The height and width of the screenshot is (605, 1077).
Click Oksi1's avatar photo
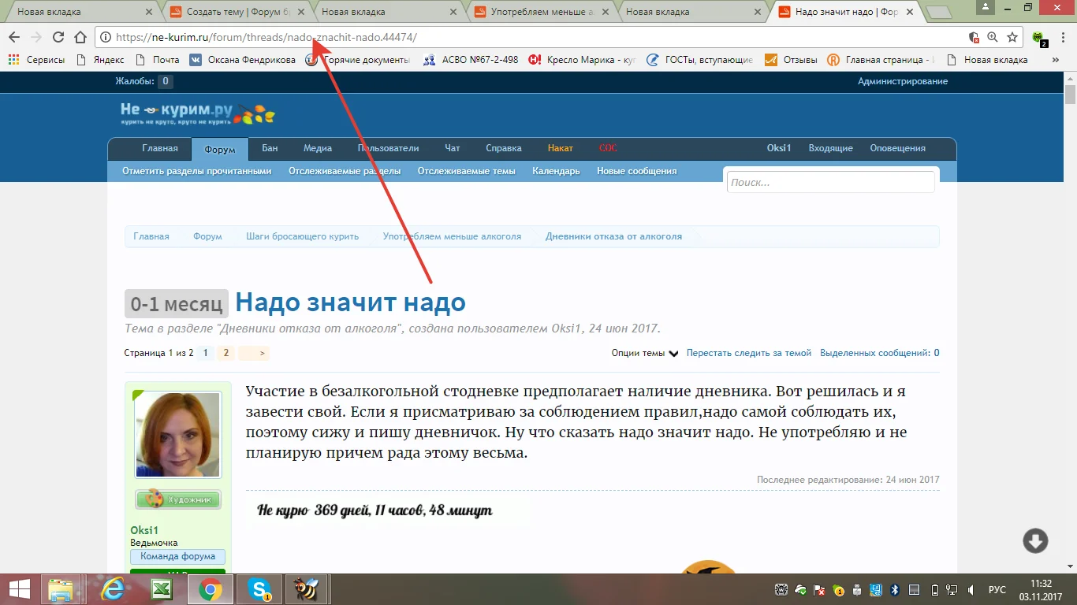(177, 435)
